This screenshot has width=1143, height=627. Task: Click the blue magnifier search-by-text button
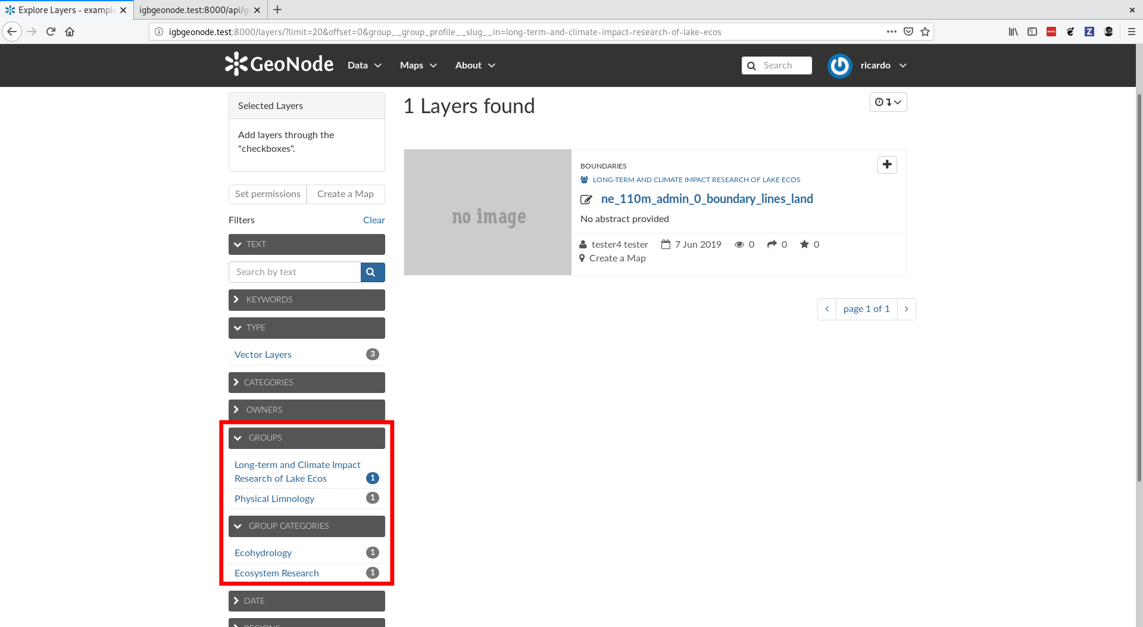pos(373,272)
